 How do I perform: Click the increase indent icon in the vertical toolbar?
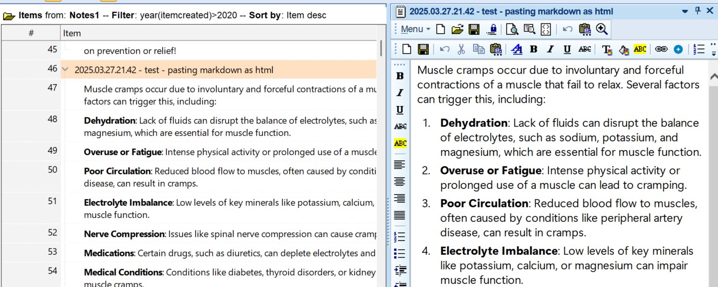[x=400, y=270]
